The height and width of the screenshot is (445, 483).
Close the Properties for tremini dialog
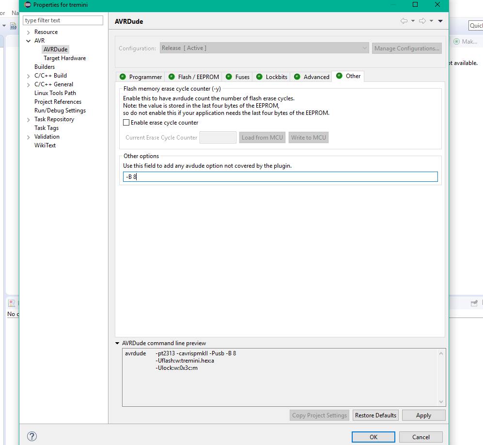[437, 5]
